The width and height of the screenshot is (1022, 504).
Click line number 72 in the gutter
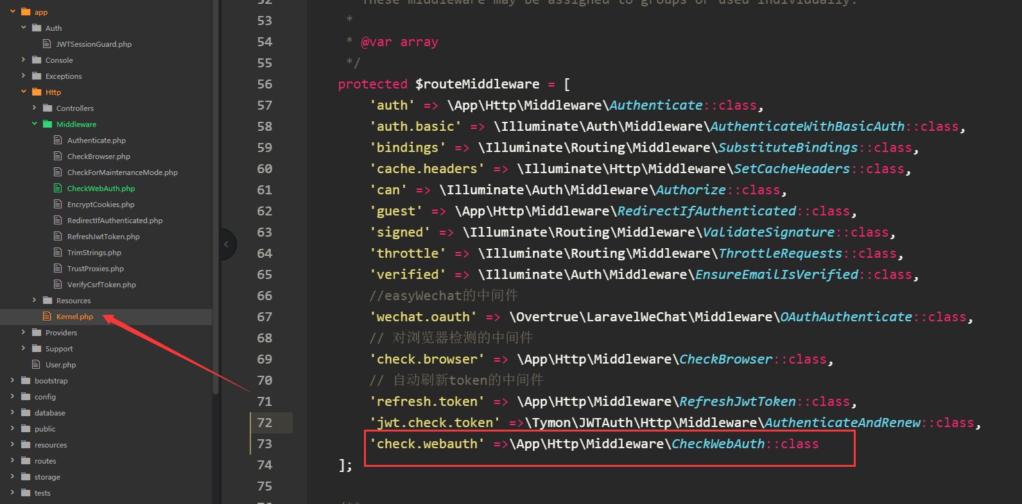point(264,423)
